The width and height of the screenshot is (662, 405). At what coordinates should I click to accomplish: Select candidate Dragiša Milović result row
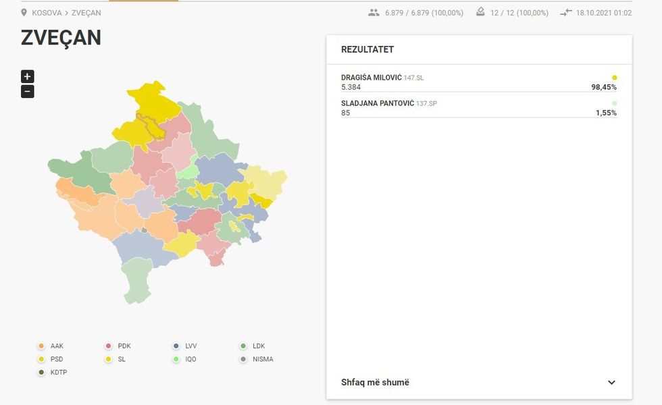click(478, 82)
